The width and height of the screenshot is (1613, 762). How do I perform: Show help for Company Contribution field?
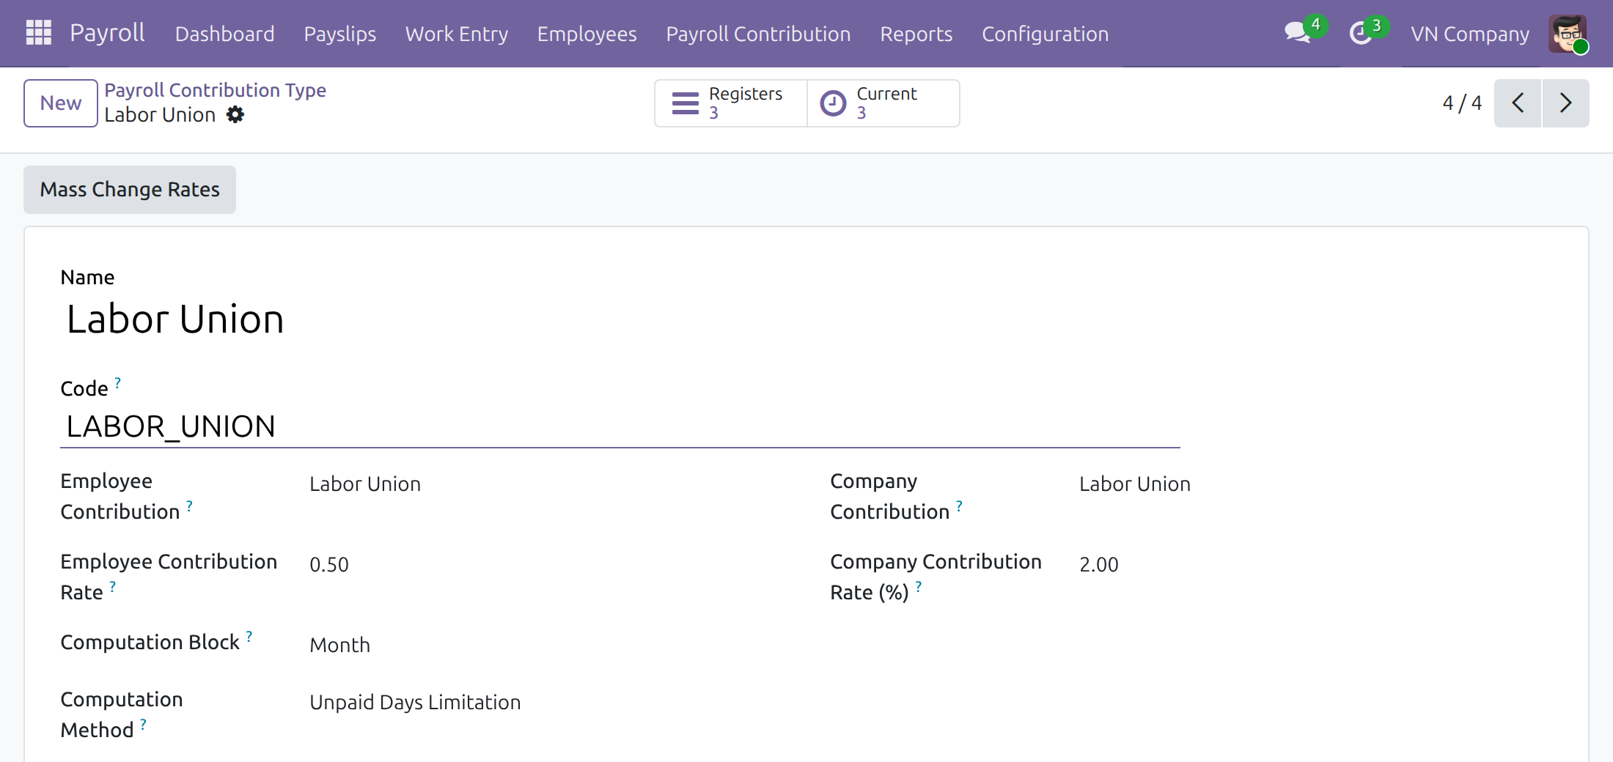point(960,505)
